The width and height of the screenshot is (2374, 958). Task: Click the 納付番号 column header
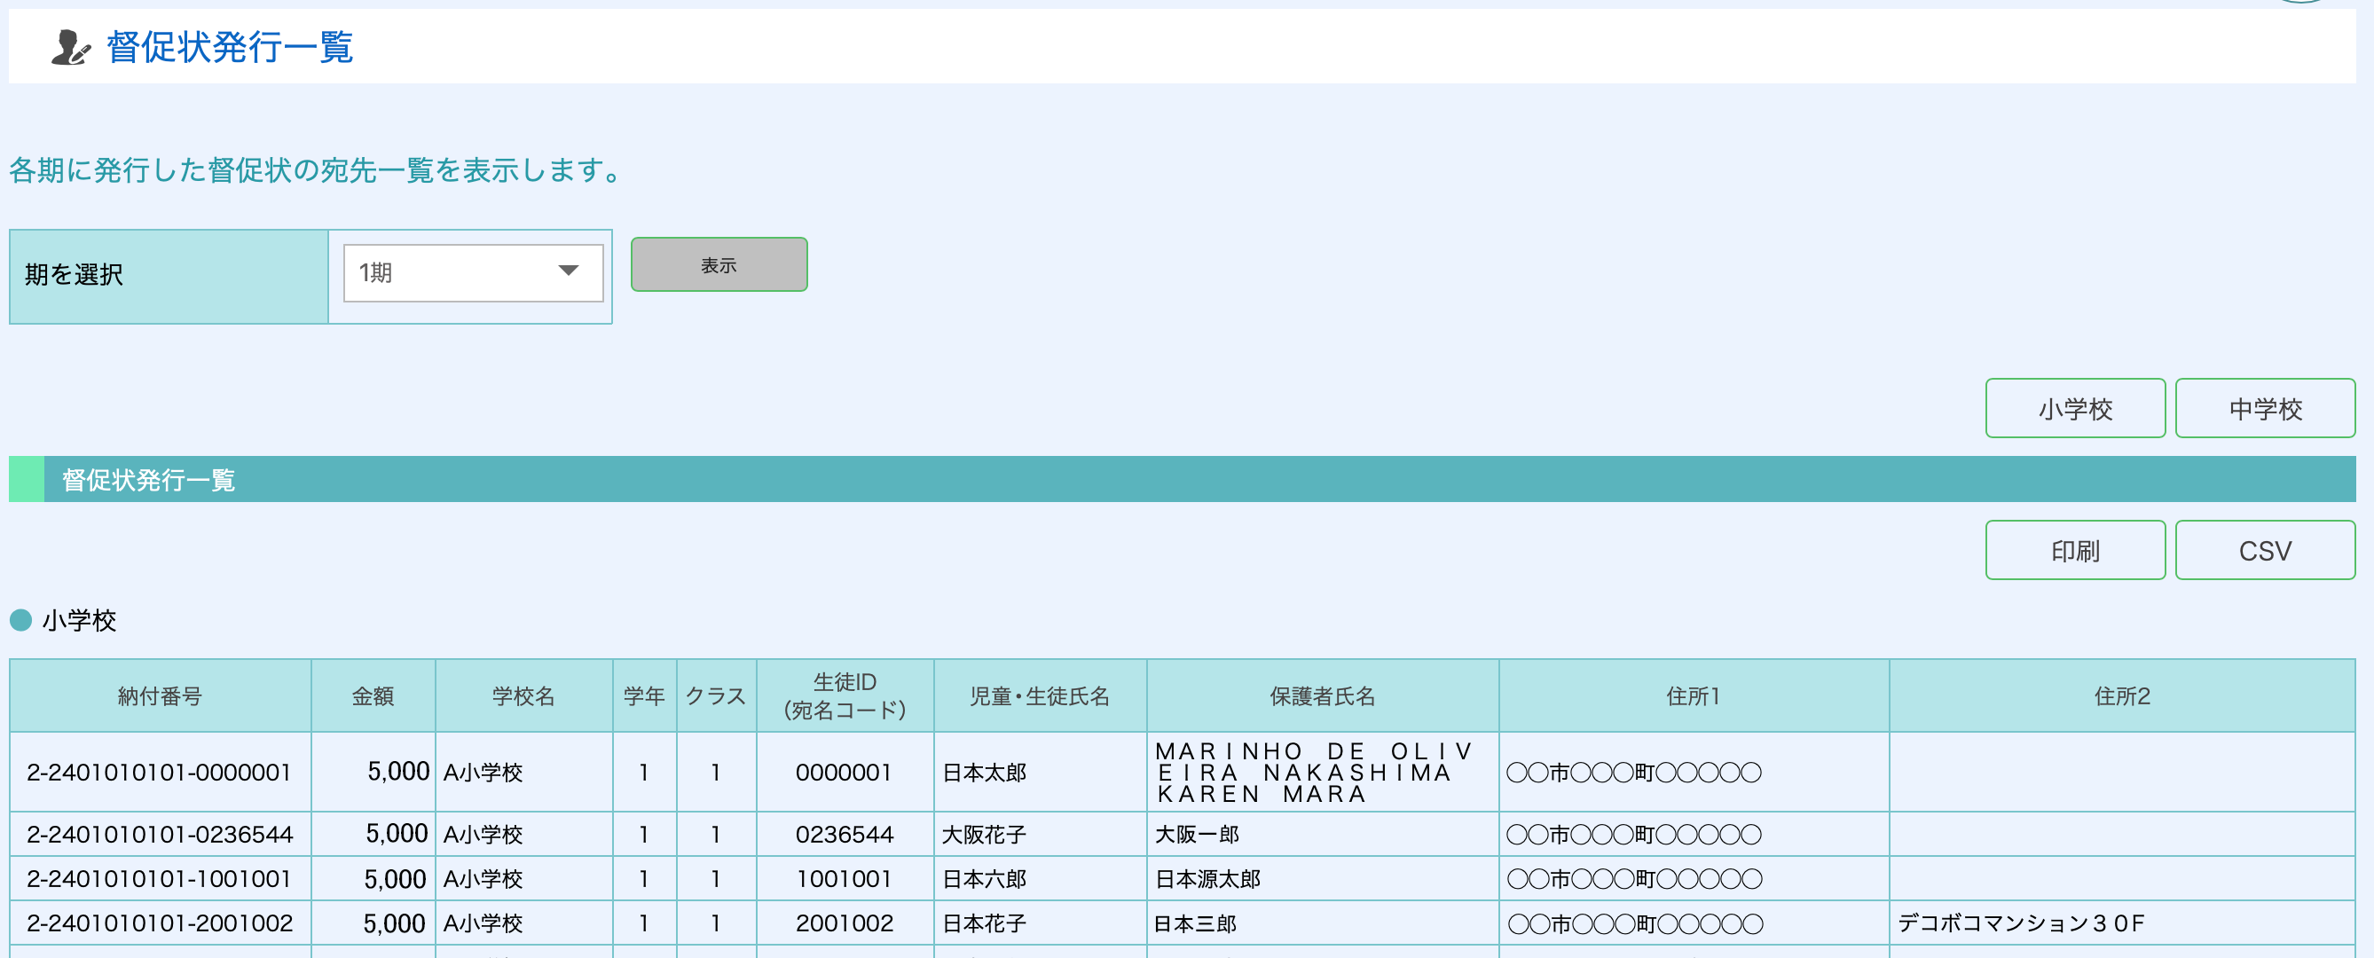pyautogui.click(x=160, y=696)
